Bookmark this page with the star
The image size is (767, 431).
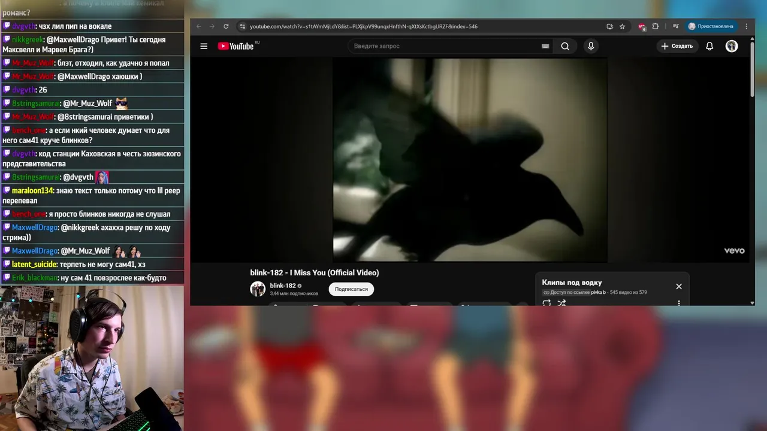(623, 26)
